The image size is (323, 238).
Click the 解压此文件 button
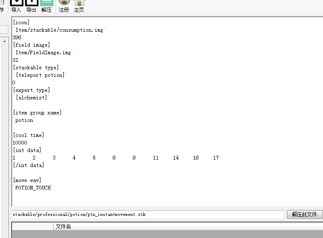pos(305,214)
